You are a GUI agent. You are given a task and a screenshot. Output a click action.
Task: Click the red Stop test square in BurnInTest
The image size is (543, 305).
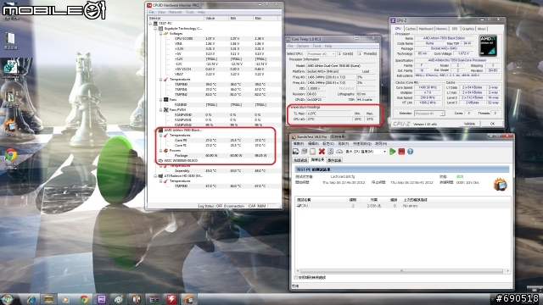click(401, 152)
